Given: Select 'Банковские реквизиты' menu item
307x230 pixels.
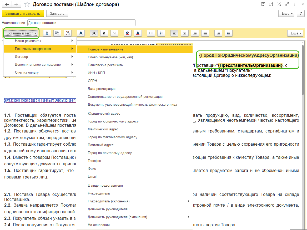Looking at the screenshot, I should coord(105,65).
